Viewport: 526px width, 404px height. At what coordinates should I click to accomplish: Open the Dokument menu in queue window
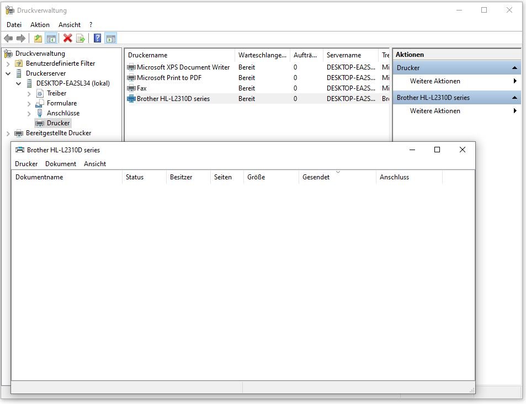61,164
